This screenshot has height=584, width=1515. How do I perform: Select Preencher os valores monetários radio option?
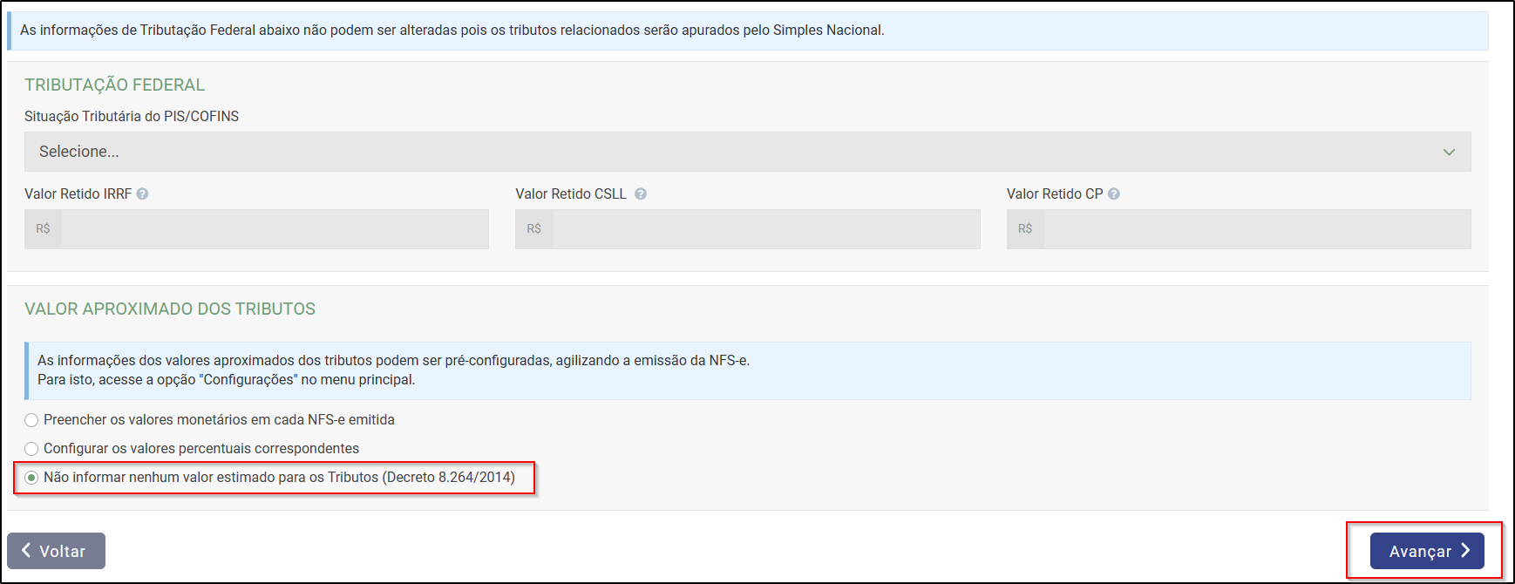[31, 420]
